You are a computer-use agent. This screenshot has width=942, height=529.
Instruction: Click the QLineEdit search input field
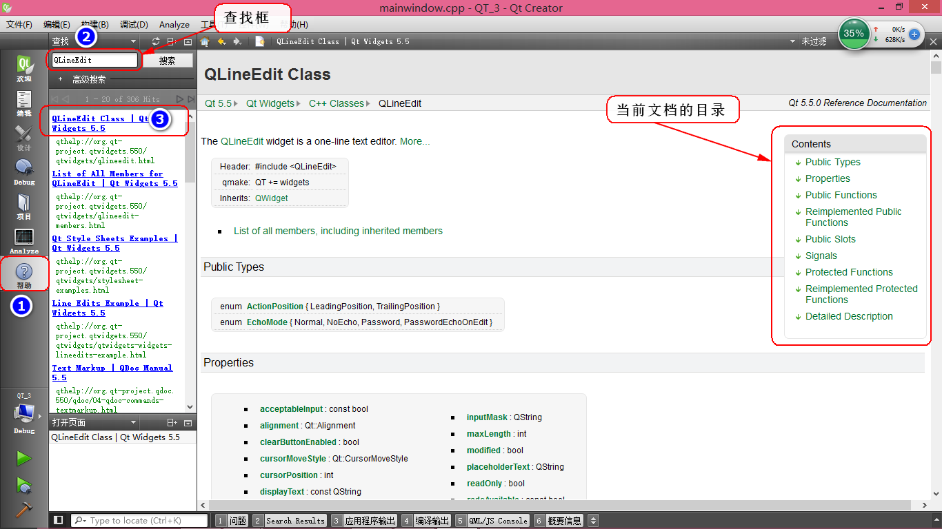coord(94,60)
